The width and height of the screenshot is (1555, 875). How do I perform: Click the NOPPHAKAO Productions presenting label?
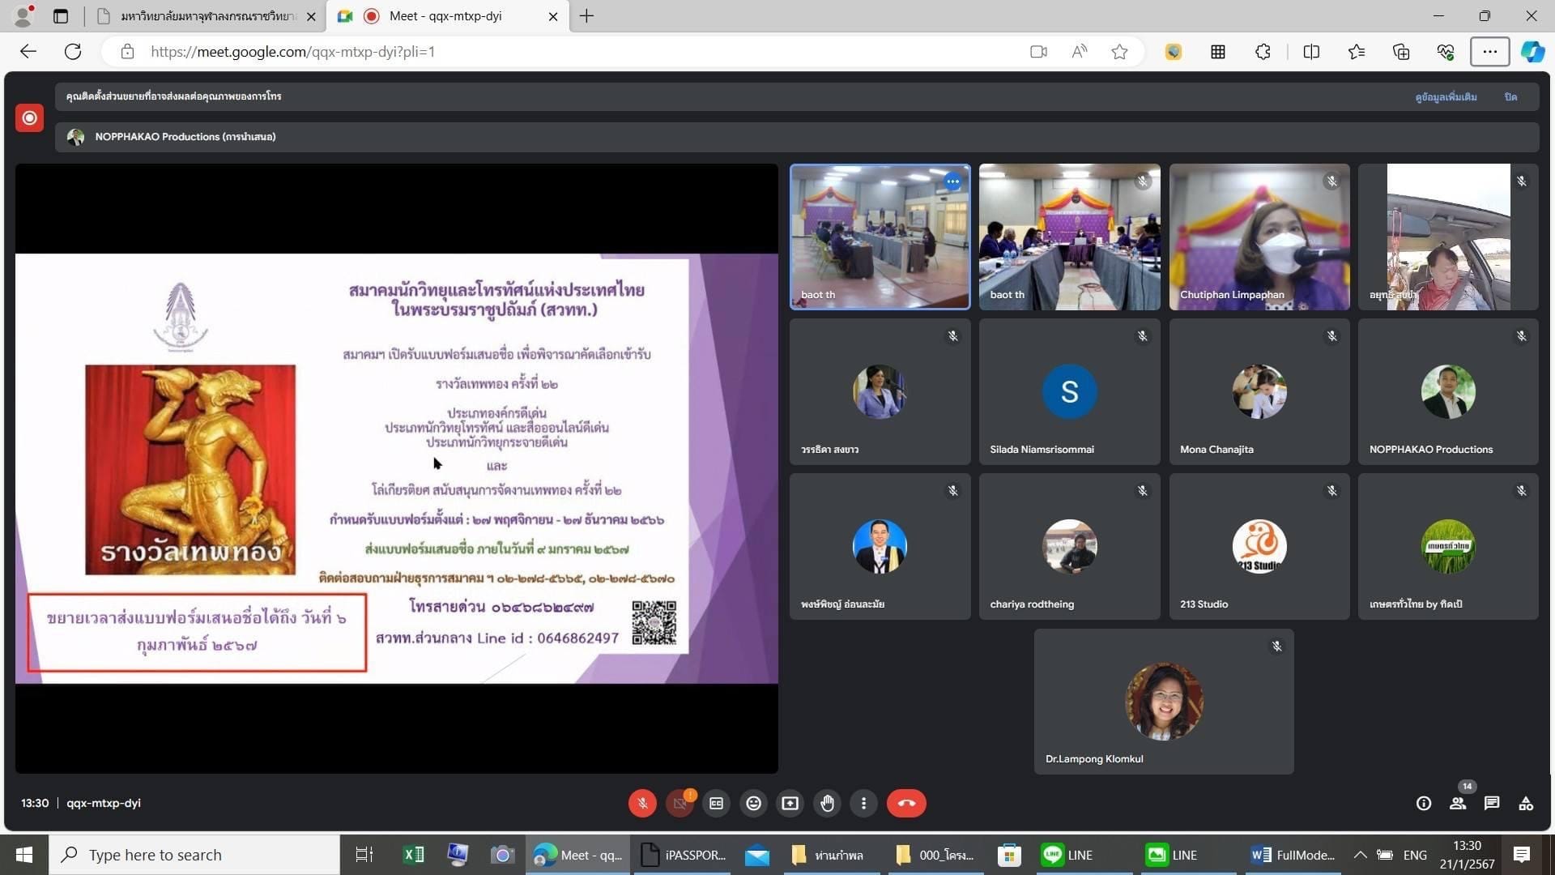pyautogui.click(x=185, y=137)
